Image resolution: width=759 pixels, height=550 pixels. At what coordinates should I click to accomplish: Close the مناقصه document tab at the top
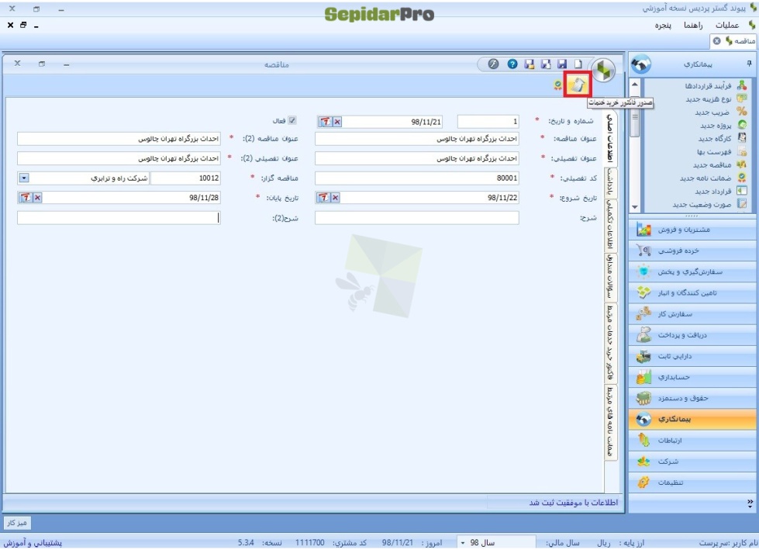click(x=717, y=41)
